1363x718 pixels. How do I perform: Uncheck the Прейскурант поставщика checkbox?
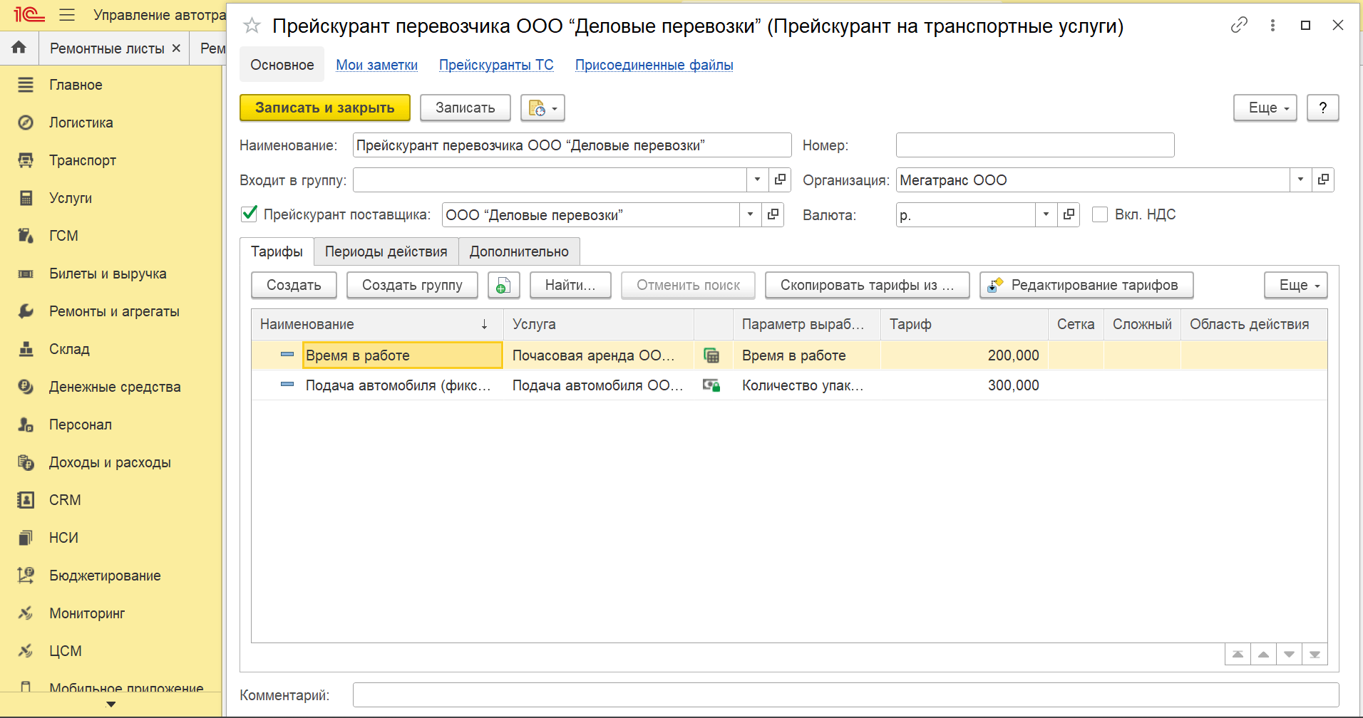pyautogui.click(x=250, y=214)
